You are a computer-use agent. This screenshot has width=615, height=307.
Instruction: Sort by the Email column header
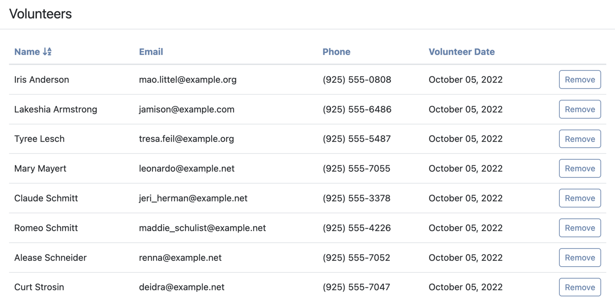pyautogui.click(x=151, y=51)
